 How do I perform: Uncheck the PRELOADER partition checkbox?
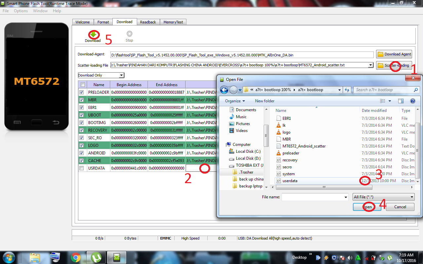click(82, 92)
